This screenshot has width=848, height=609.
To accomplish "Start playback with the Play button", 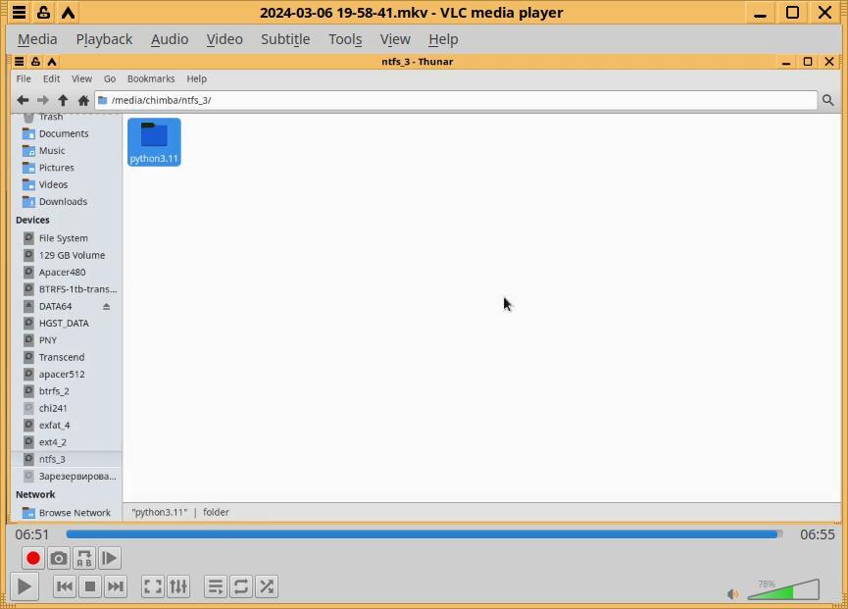I will coord(24,586).
